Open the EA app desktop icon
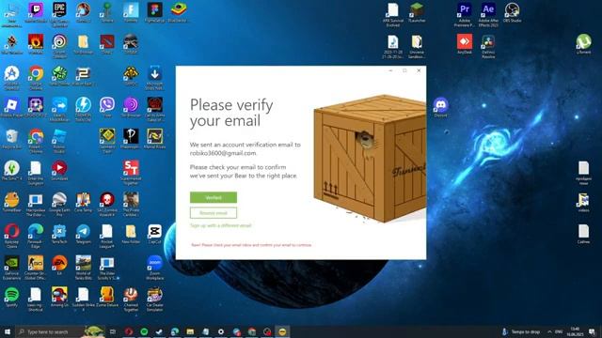The width and height of the screenshot is (602, 338). click(59, 265)
